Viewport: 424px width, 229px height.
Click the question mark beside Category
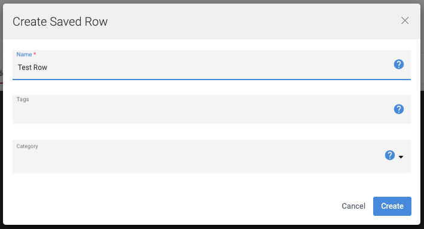(390, 155)
